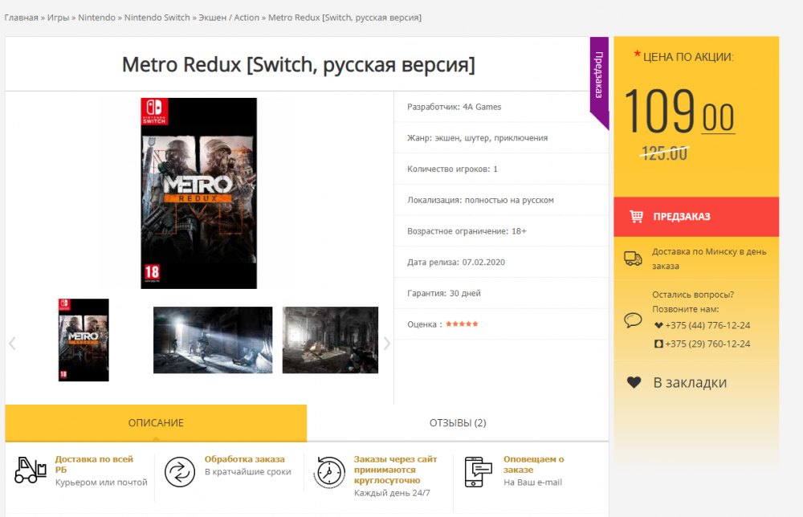The height and width of the screenshot is (517, 803).
Task: Click the delivery truck icon
Action: click(633, 258)
